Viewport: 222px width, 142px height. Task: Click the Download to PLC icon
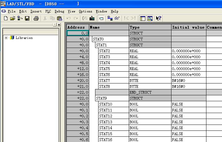[92, 18]
